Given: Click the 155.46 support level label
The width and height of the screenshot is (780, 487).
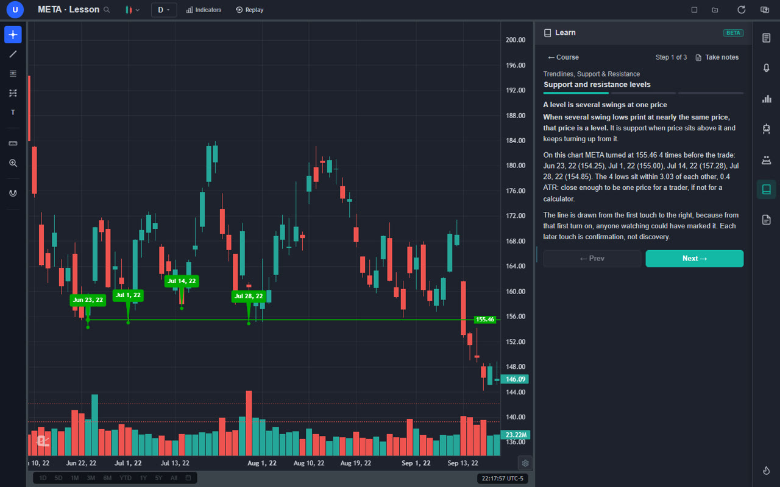Looking at the screenshot, I should click(x=485, y=319).
